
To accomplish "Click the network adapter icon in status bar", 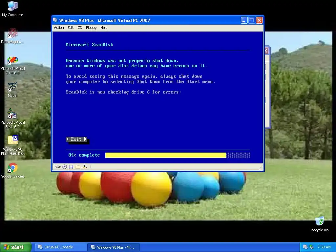I will point(84,167).
